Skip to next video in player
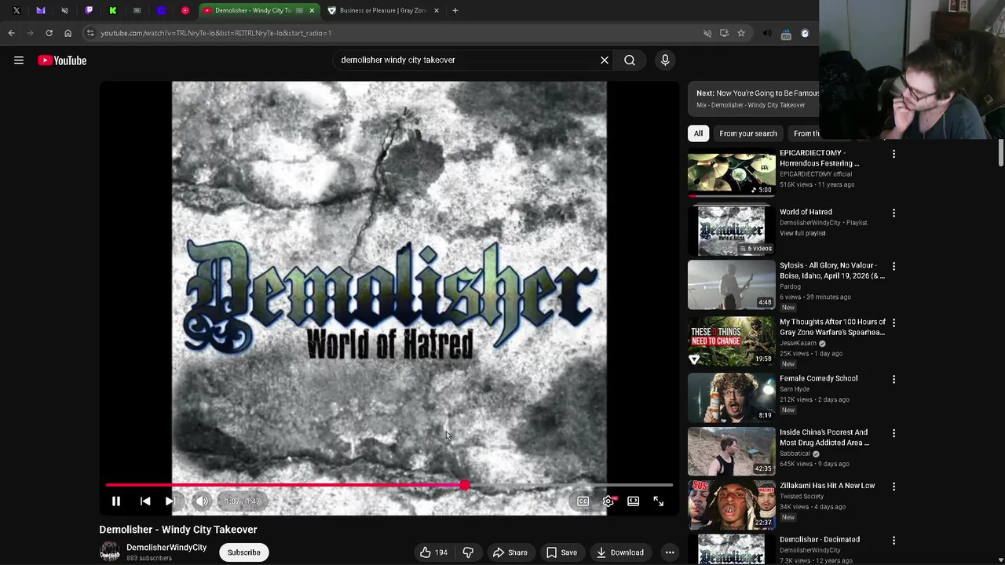Screen dimensions: 1005x565 point(170,501)
